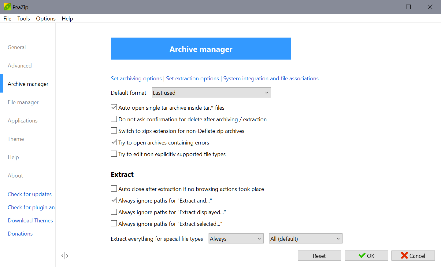Viewport: 441px width, 267px height.
Task: Open the Tools menu
Action: tap(24, 19)
